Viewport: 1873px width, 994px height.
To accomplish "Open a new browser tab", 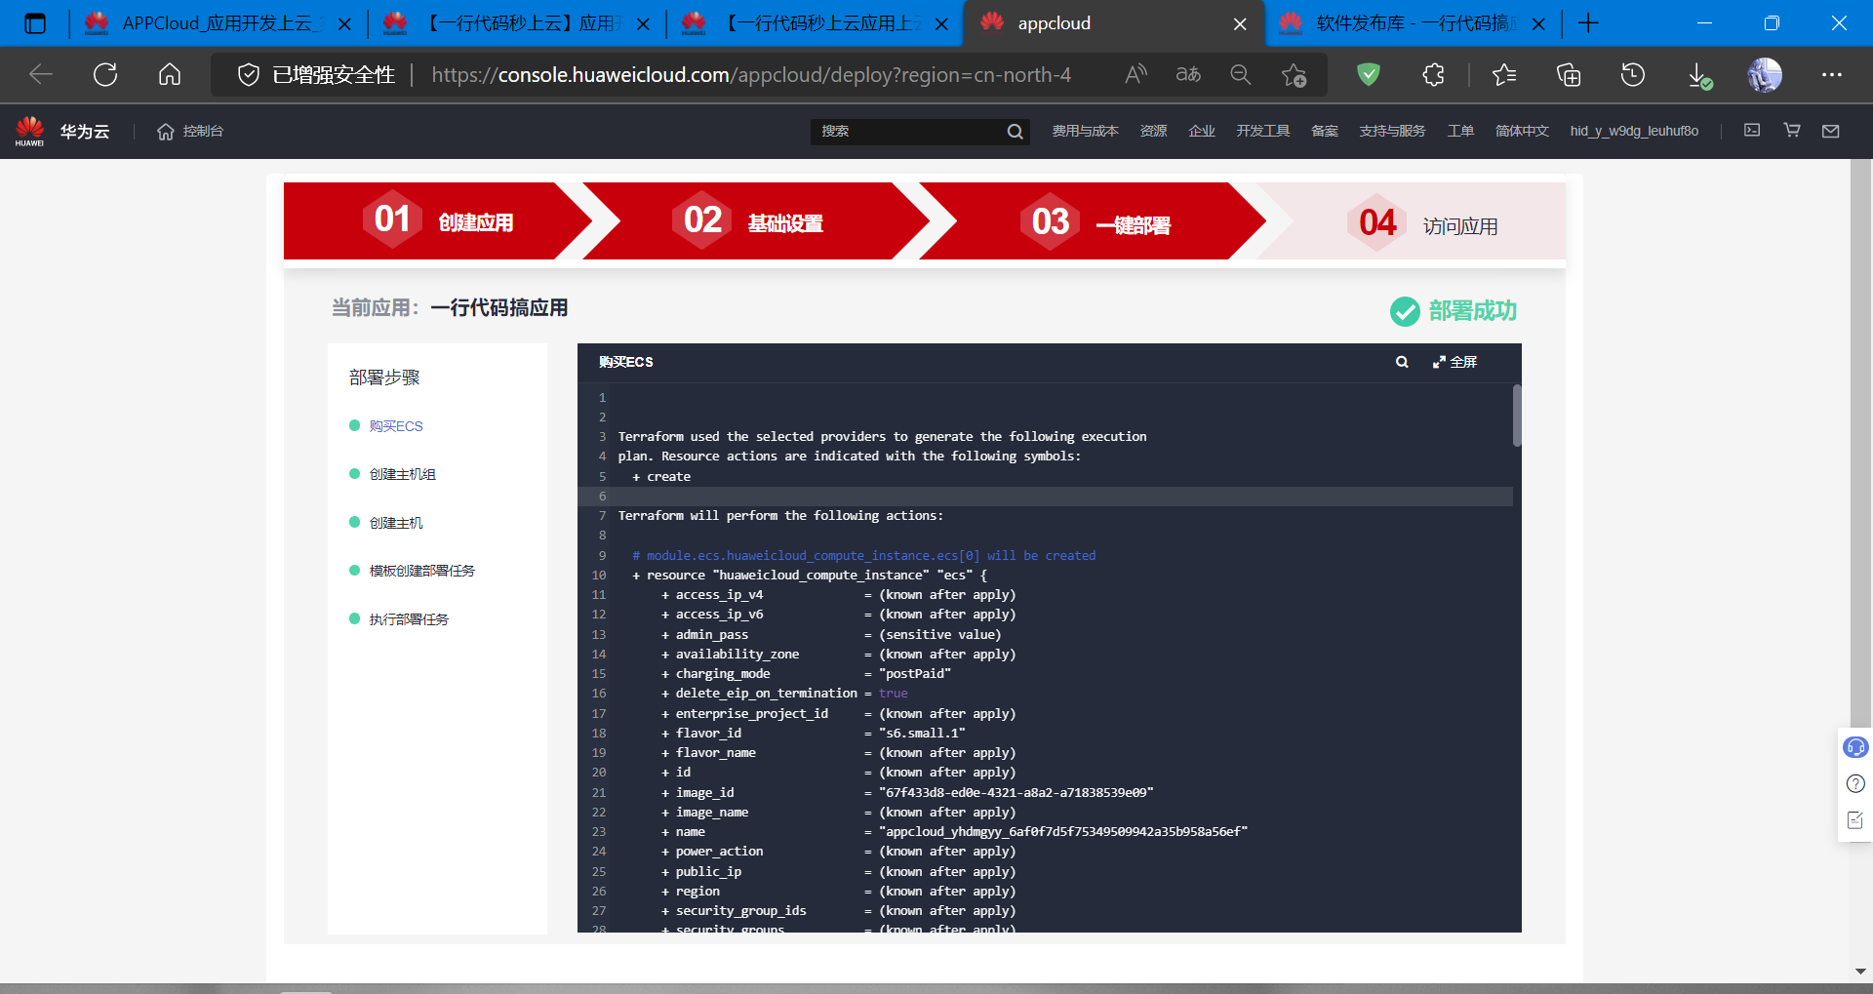I will click(1588, 23).
